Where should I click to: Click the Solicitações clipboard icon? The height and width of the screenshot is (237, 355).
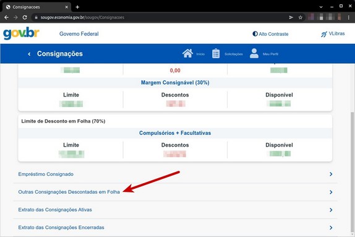[216, 54]
